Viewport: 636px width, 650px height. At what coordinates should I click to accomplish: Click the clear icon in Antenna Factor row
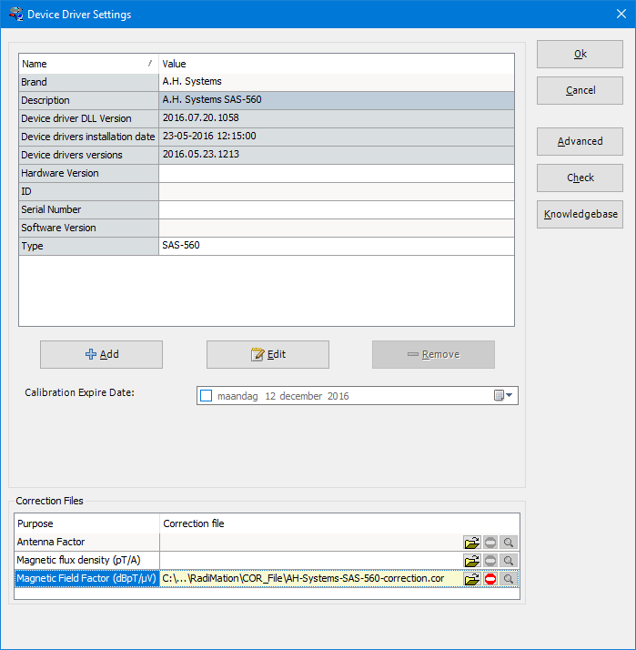[490, 543]
